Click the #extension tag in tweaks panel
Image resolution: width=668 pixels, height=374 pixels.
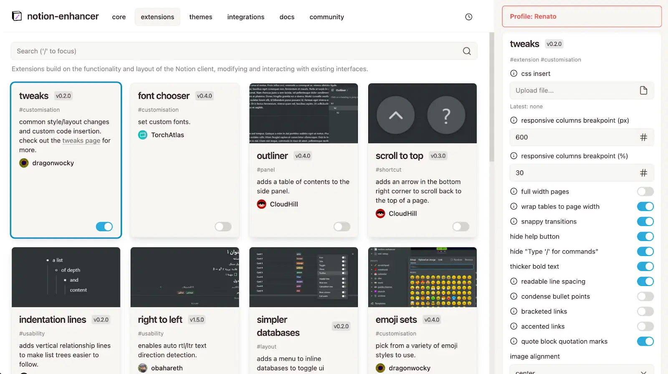click(524, 60)
